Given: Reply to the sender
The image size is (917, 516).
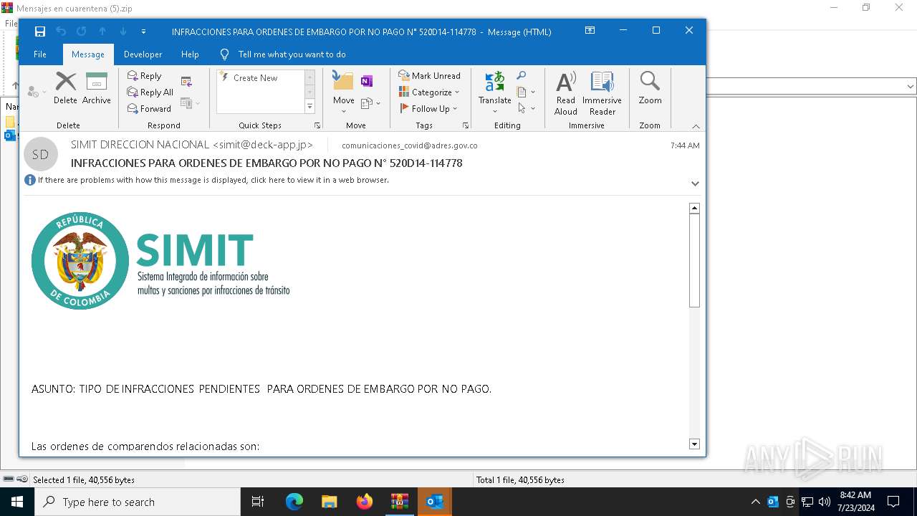Looking at the screenshot, I should 144,76.
